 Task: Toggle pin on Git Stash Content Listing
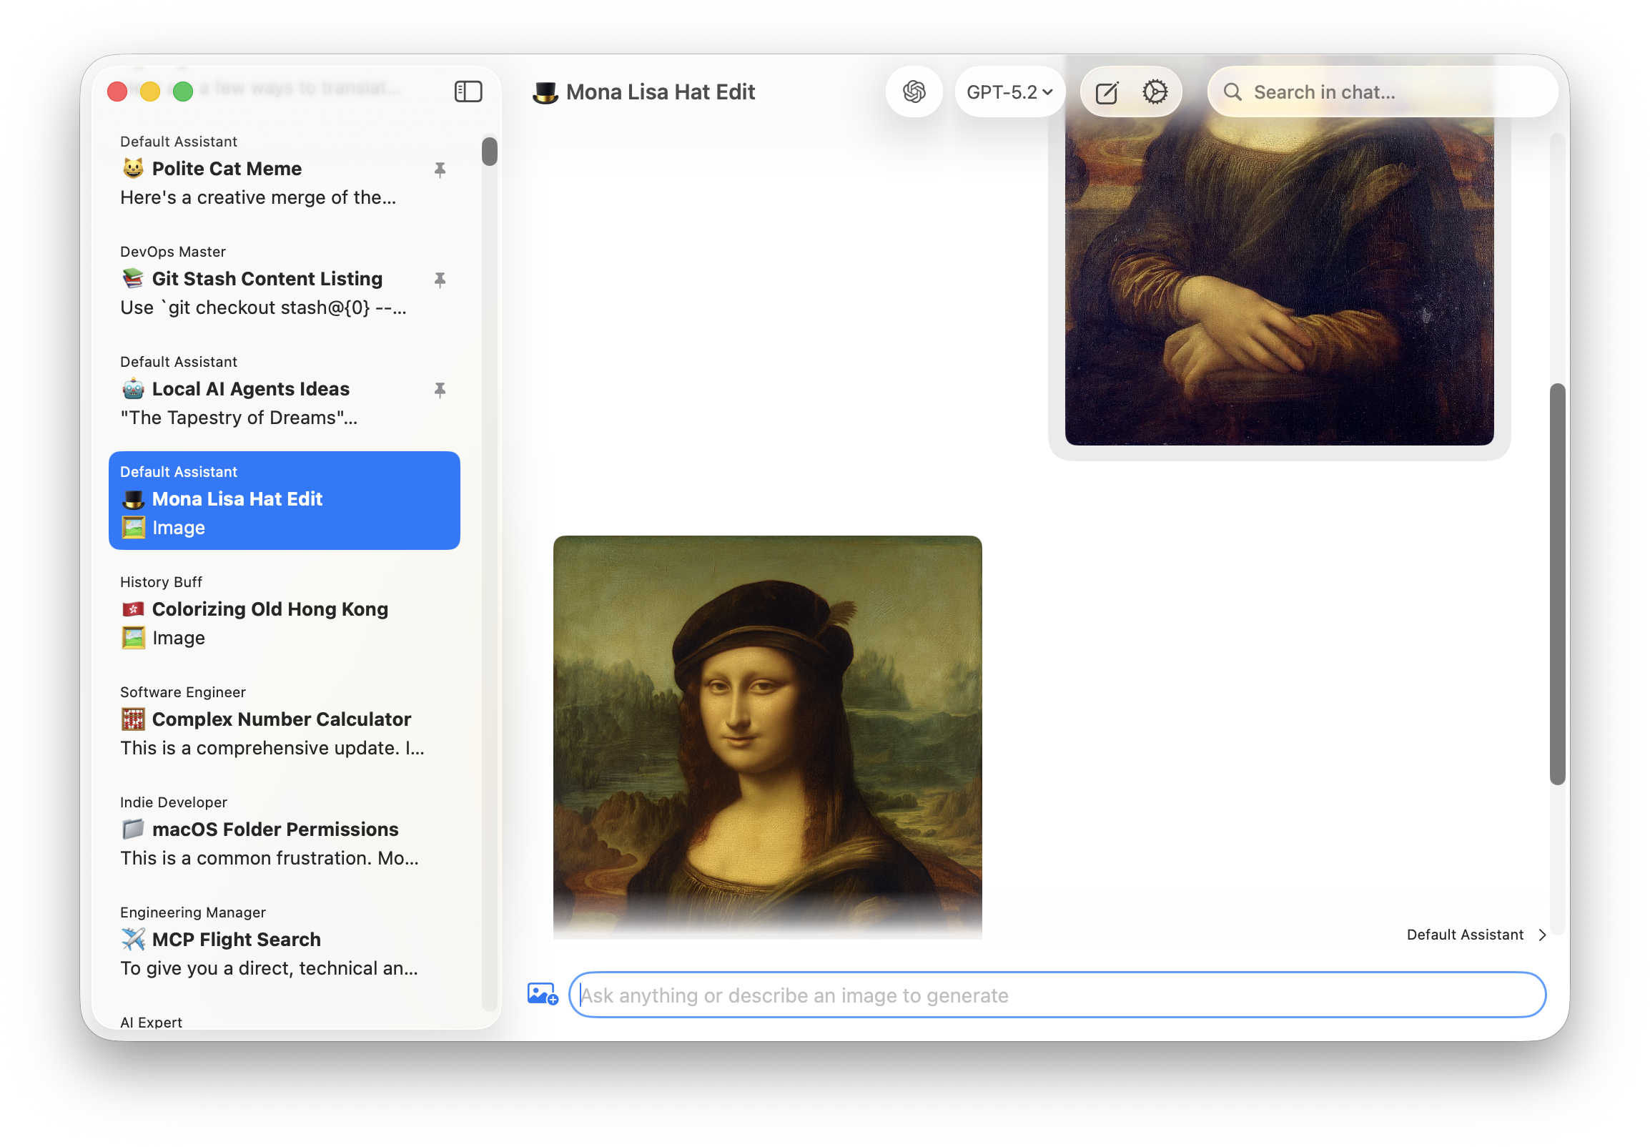pos(440,280)
